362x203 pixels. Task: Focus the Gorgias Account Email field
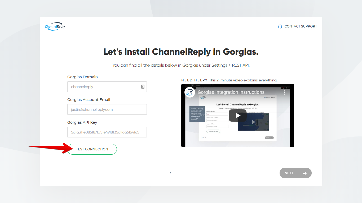coord(107,109)
